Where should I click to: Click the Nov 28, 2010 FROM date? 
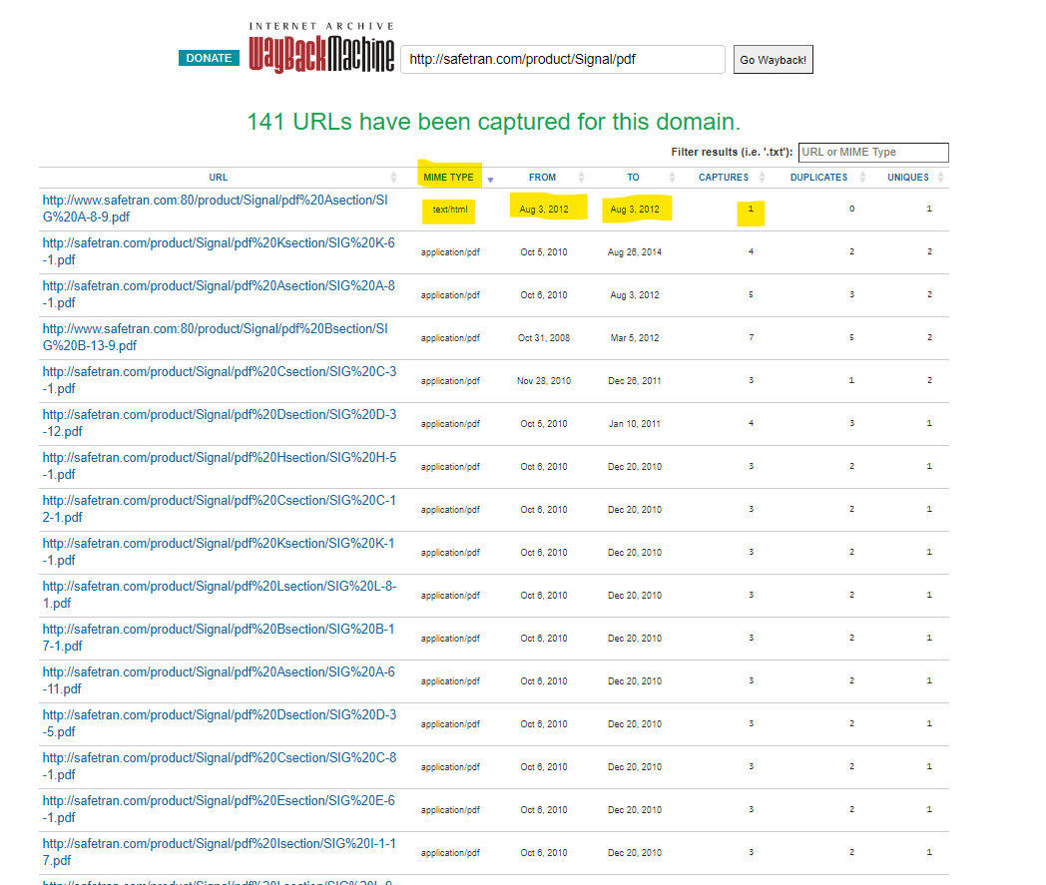pos(544,381)
